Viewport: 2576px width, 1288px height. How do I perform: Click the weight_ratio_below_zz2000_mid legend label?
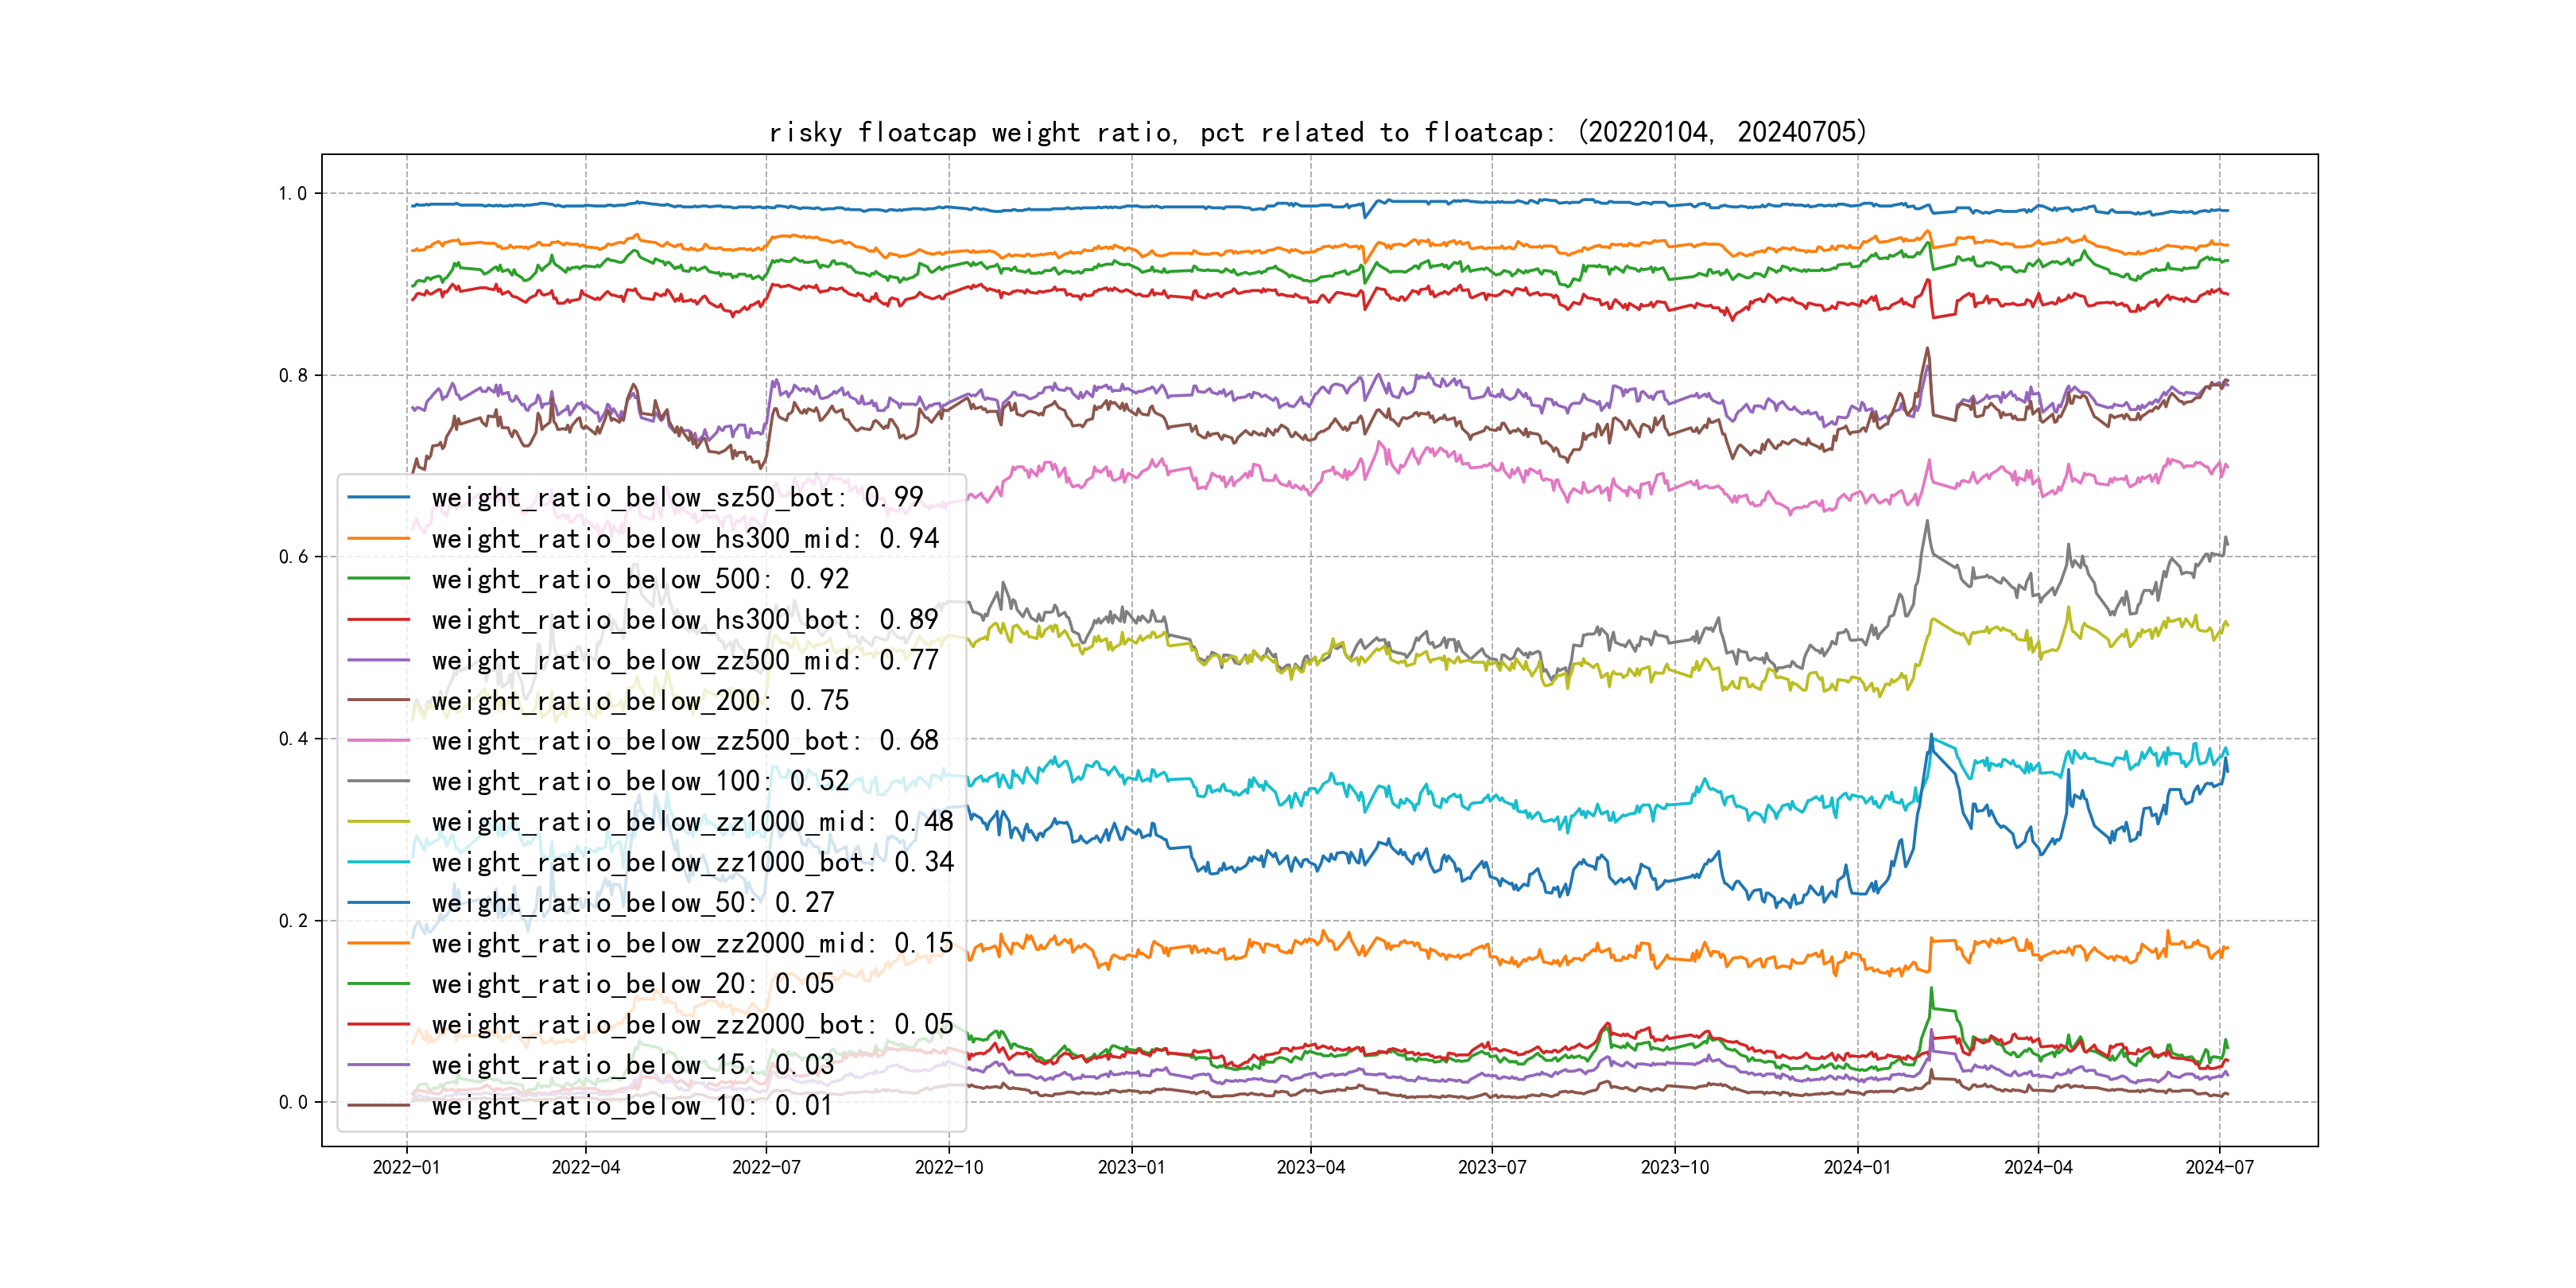[692, 943]
